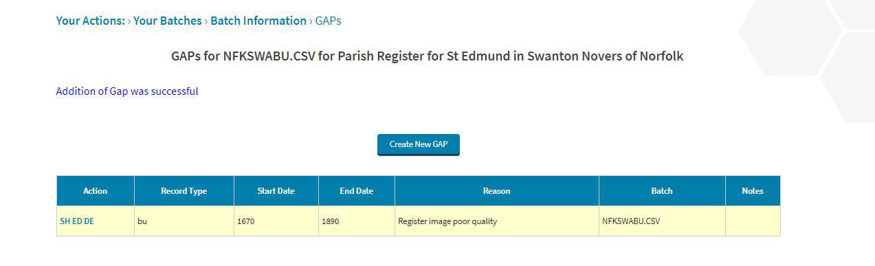Viewport: 875px width, 266px height.
Task: Click the NFKSWABU.CSV batch cell
Action: click(662, 221)
